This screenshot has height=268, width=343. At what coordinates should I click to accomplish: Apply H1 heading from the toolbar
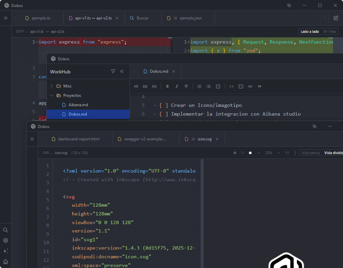click(x=136, y=86)
